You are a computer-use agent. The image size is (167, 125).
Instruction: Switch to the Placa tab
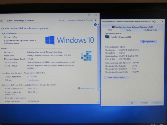(110, 30)
